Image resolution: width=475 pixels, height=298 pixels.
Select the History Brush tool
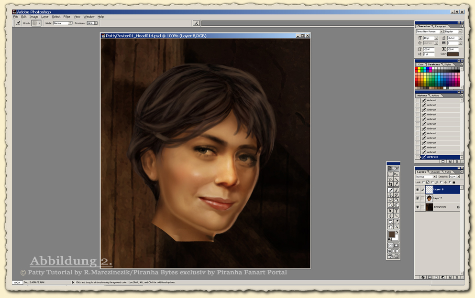click(x=396, y=195)
